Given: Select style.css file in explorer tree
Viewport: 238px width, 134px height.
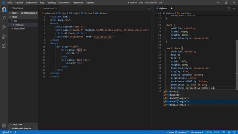Looking at the screenshot, I should click(23, 25).
